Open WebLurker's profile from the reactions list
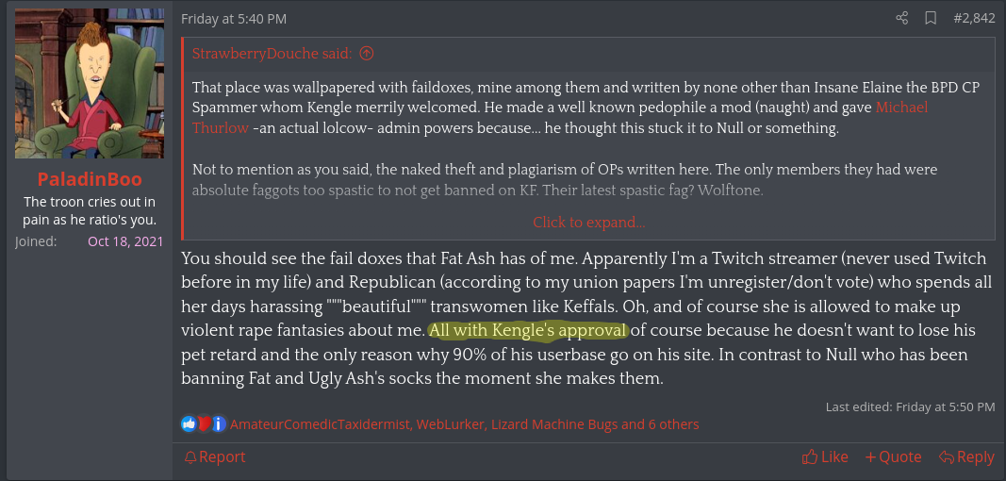1006x481 pixels. (449, 424)
